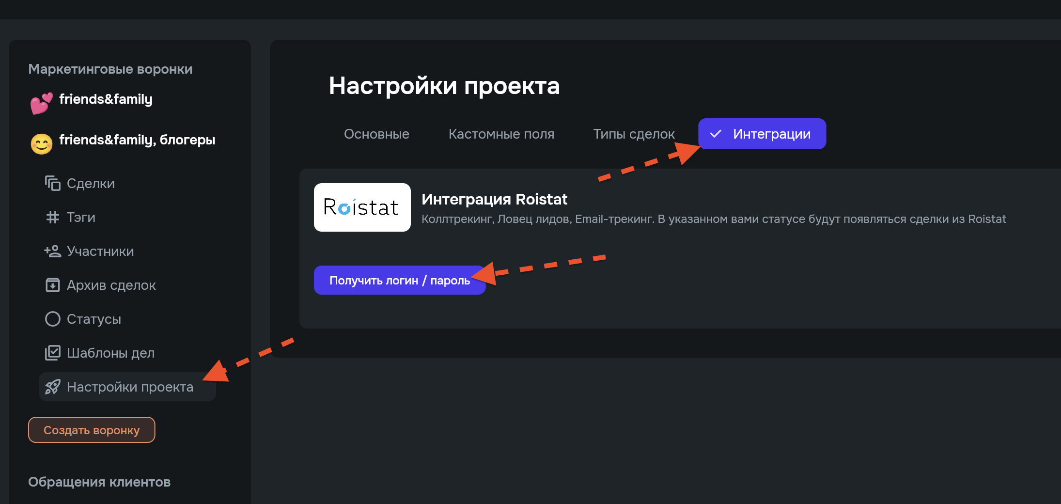Click the hearts emoji funnel icon
Screen dimensions: 1061x504
tap(42, 103)
